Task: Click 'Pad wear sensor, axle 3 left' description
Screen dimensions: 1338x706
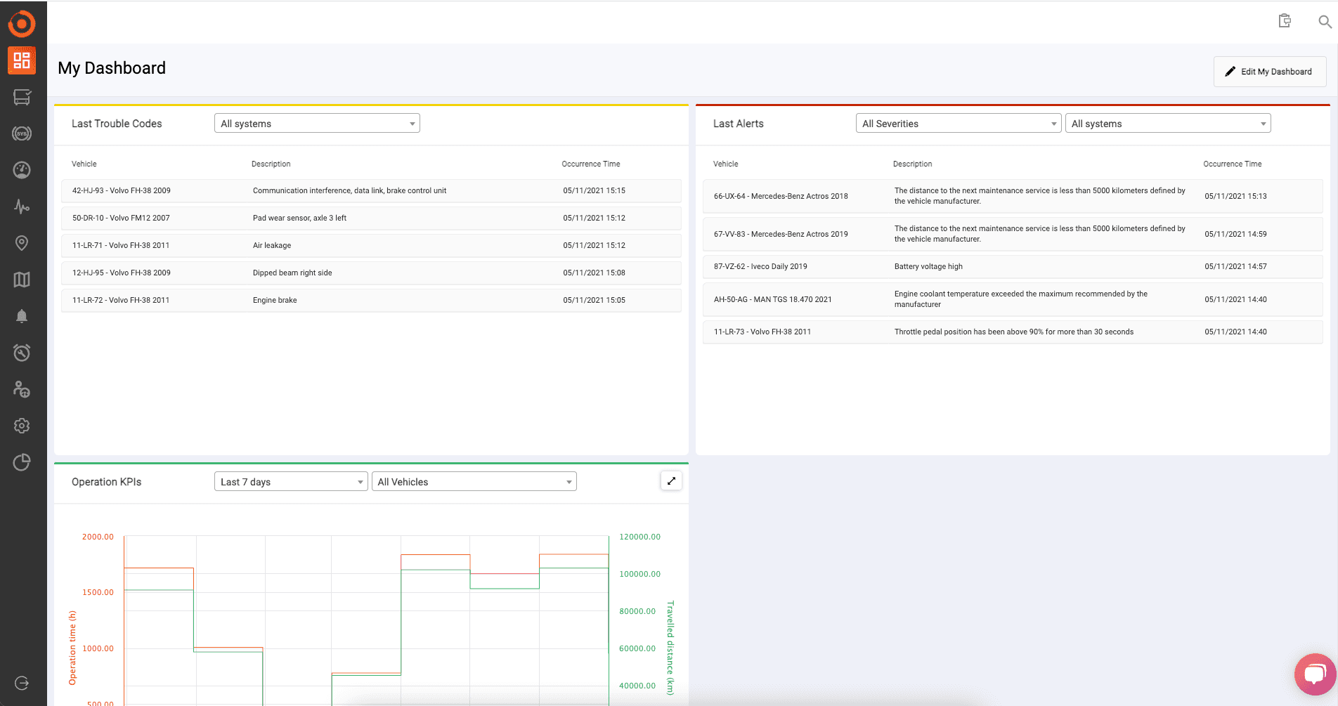Action: point(299,218)
